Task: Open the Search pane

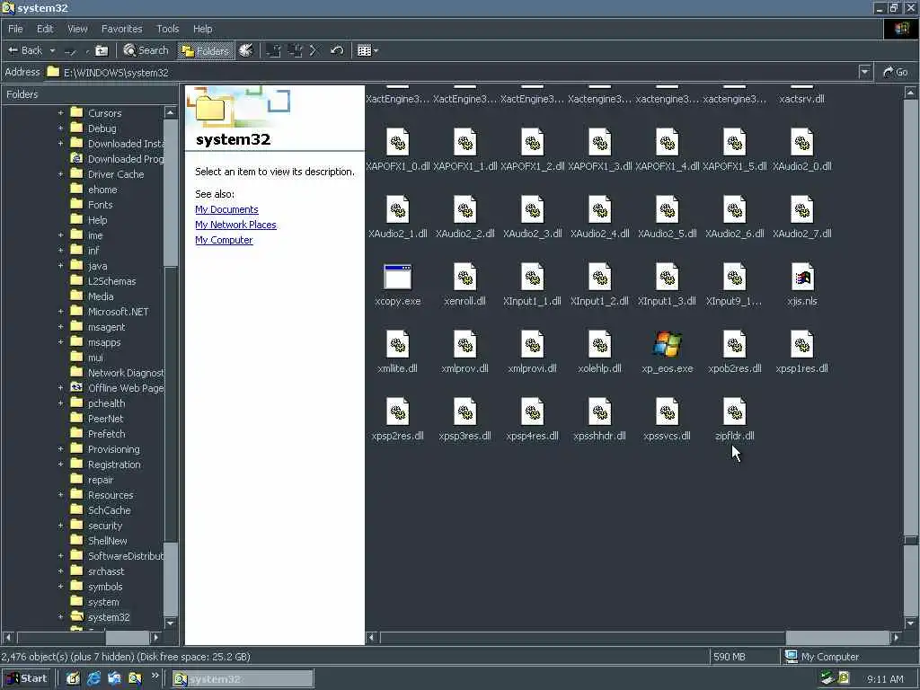Action: click(146, 50)
